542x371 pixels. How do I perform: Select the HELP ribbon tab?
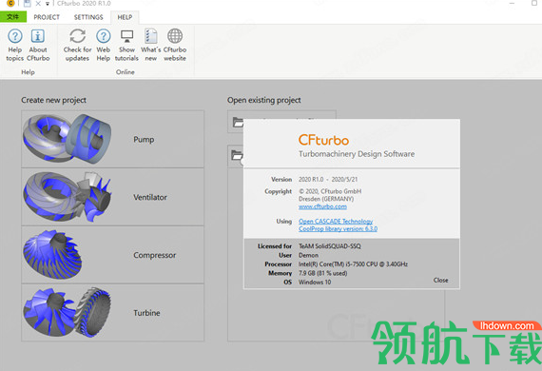tap(125, 17)
